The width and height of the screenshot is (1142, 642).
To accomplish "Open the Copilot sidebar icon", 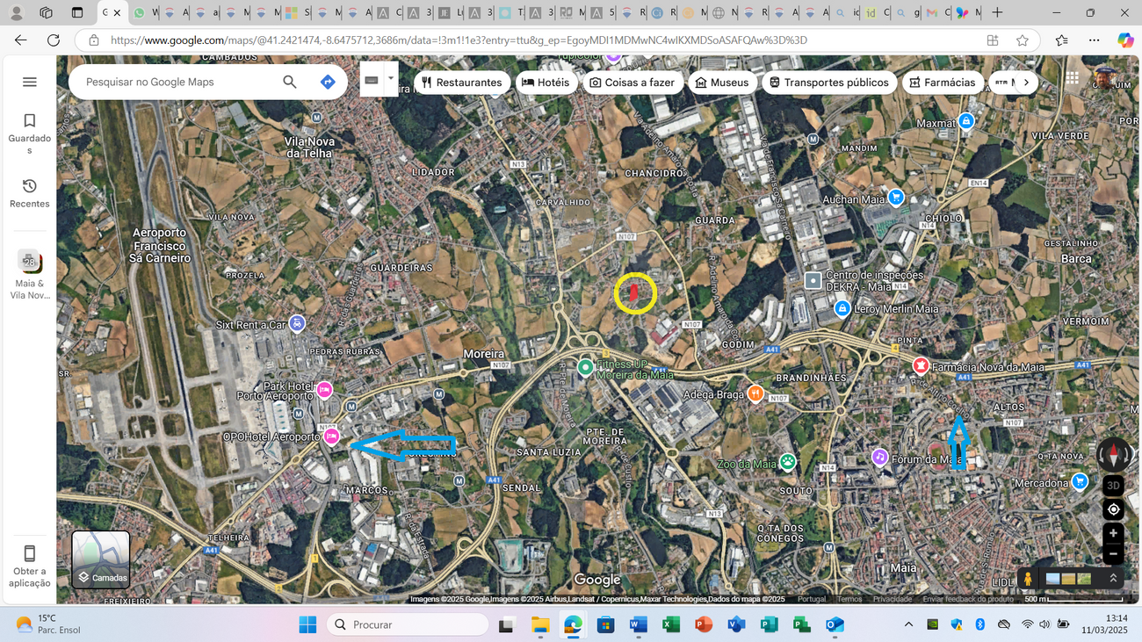I will pos(1125,40).
